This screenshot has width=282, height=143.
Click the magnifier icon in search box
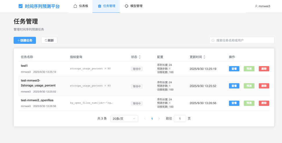[213, 40]
